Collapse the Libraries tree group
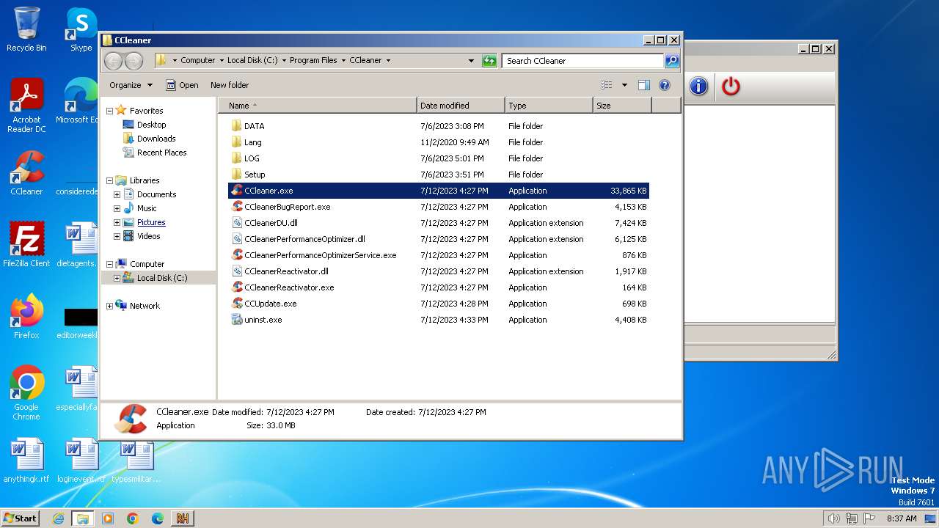 point(109,180)
